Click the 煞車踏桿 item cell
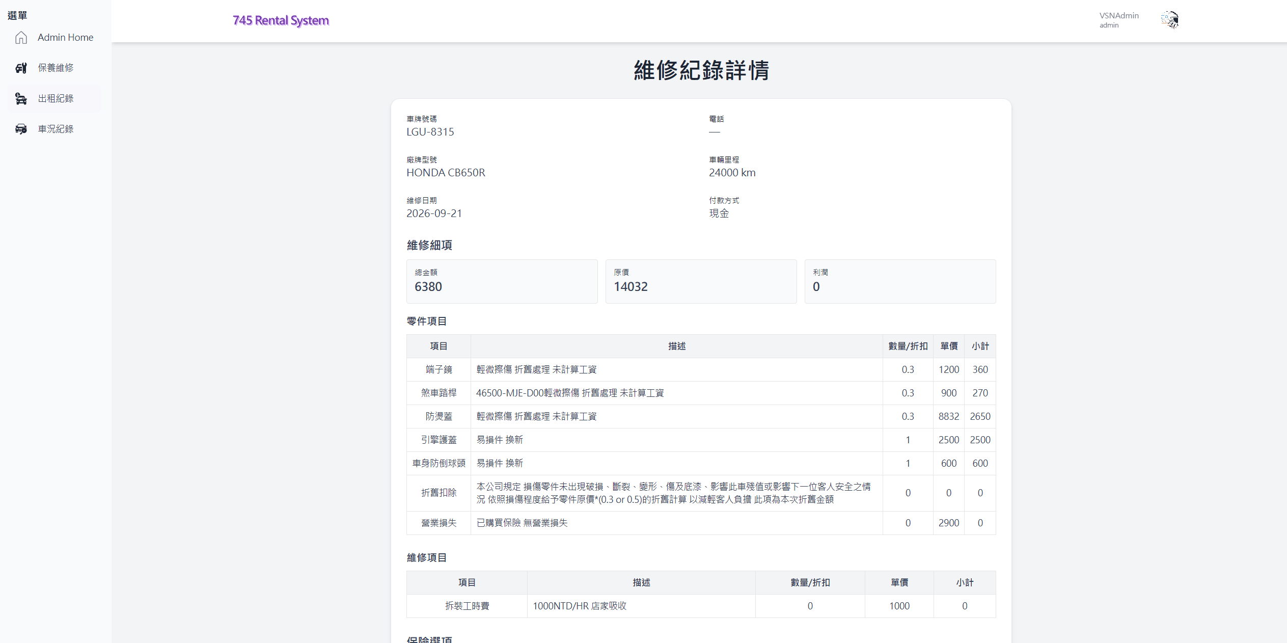The height and width of the screenshot is (643, 1287). (x=439, y=393)
